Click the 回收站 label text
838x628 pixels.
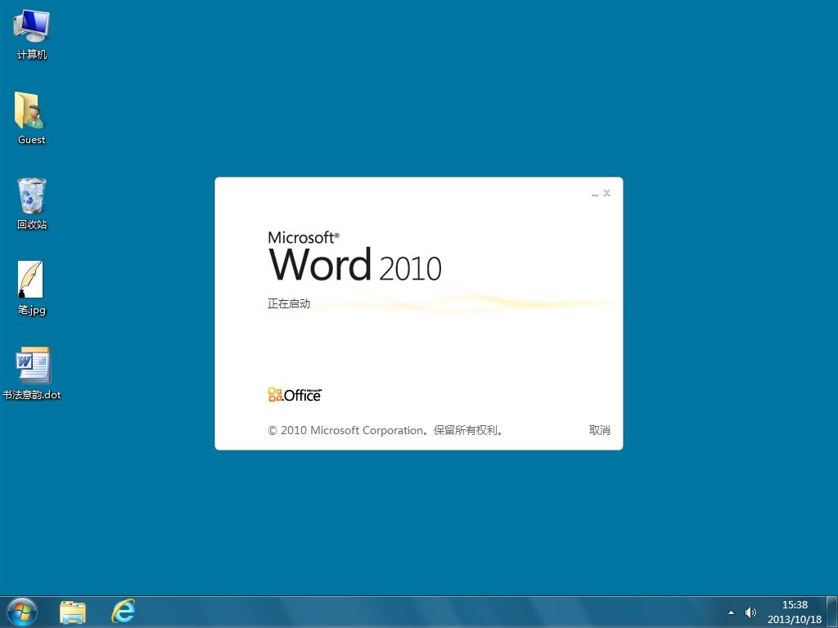pos(32,224)
